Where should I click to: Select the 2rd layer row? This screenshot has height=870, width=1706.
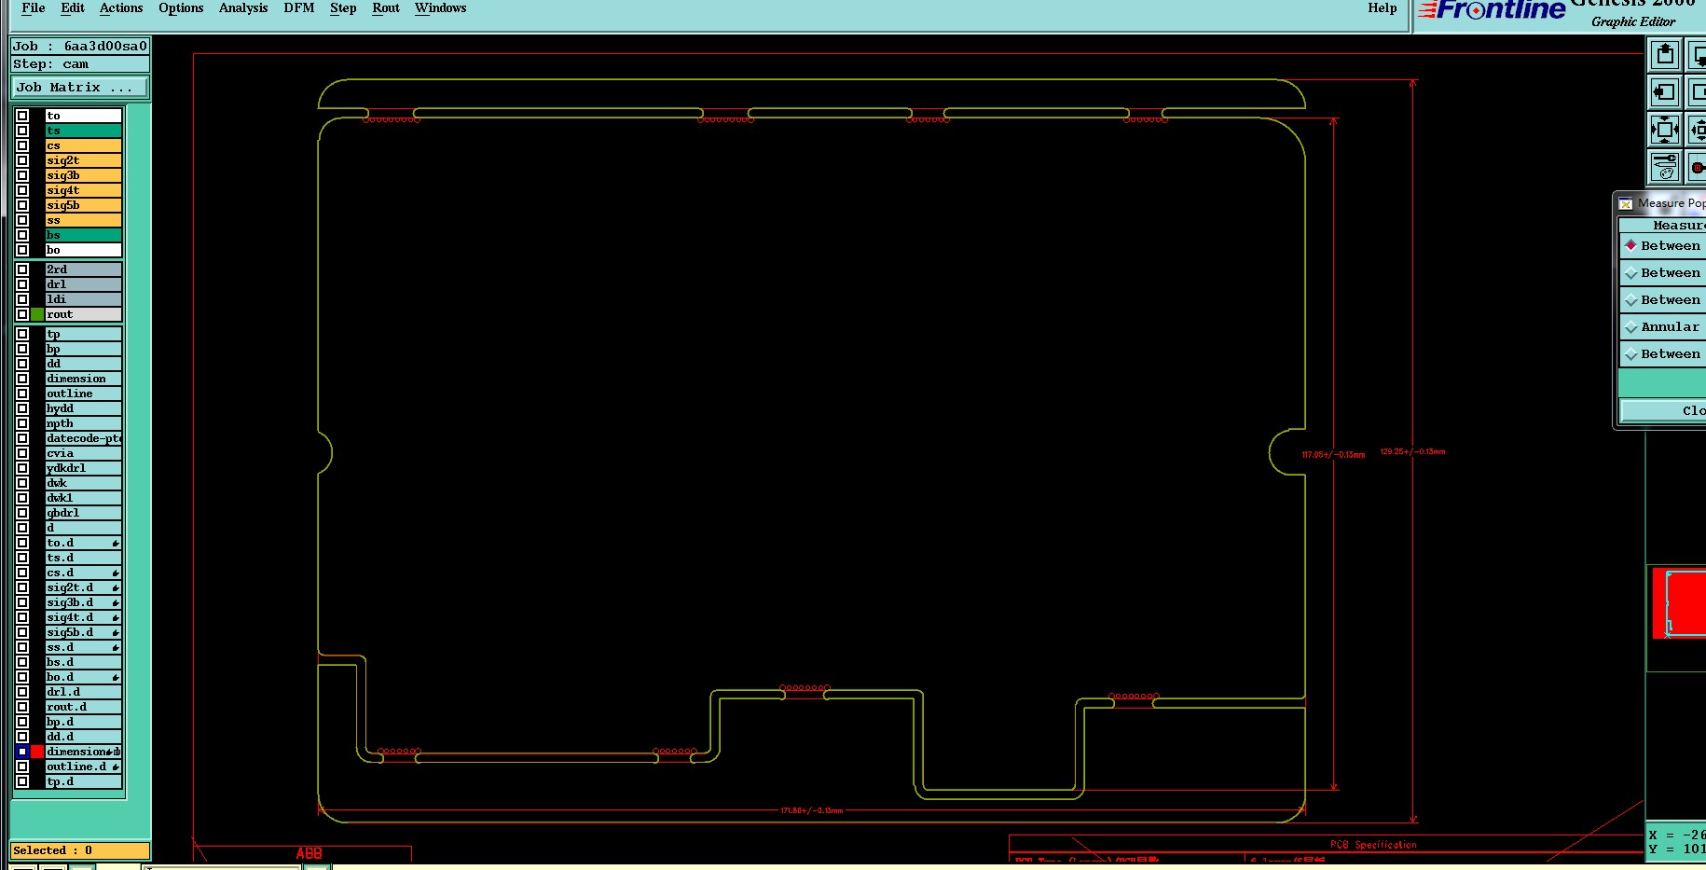pos(83,269)
